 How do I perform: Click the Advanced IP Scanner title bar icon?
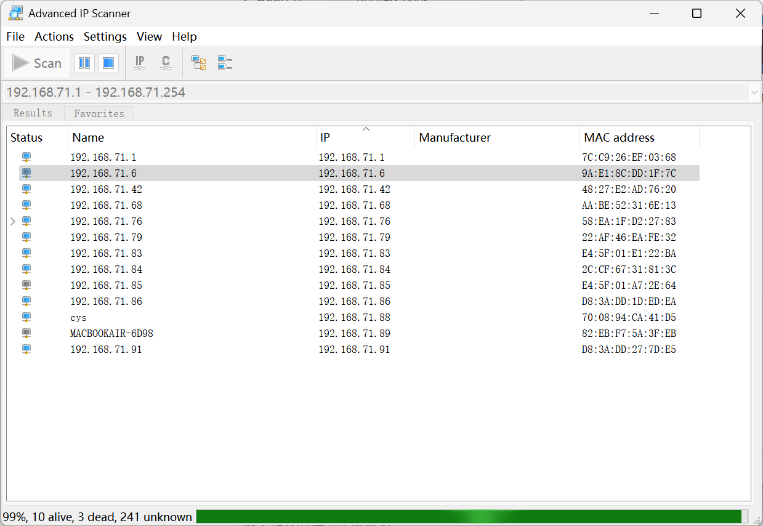15,13
